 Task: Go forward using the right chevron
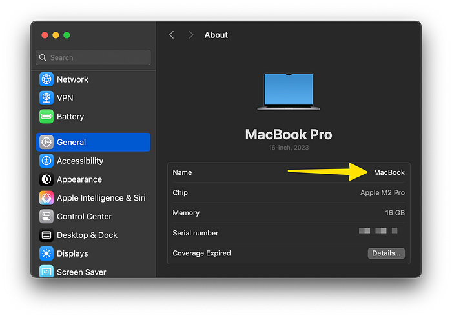click(x=190, y=35)
